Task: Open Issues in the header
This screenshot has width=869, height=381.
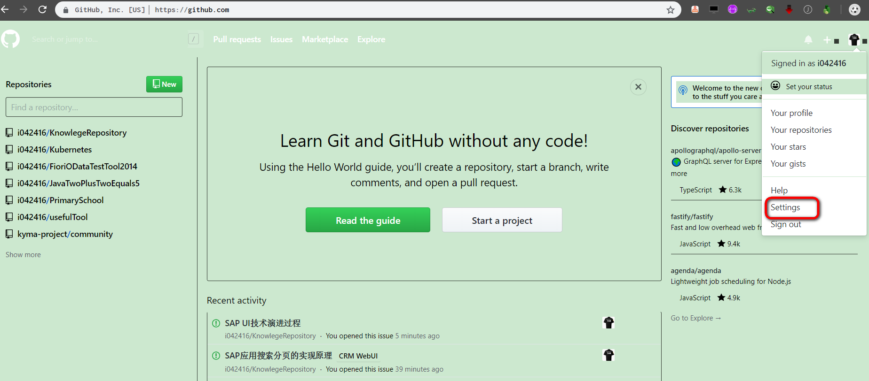Action: tap(281, 39)
